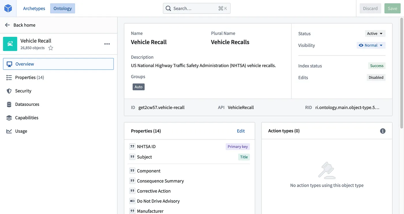Click the string type icon beside NHTSA ID
The image size is (404, 214).
click(132, 146)
